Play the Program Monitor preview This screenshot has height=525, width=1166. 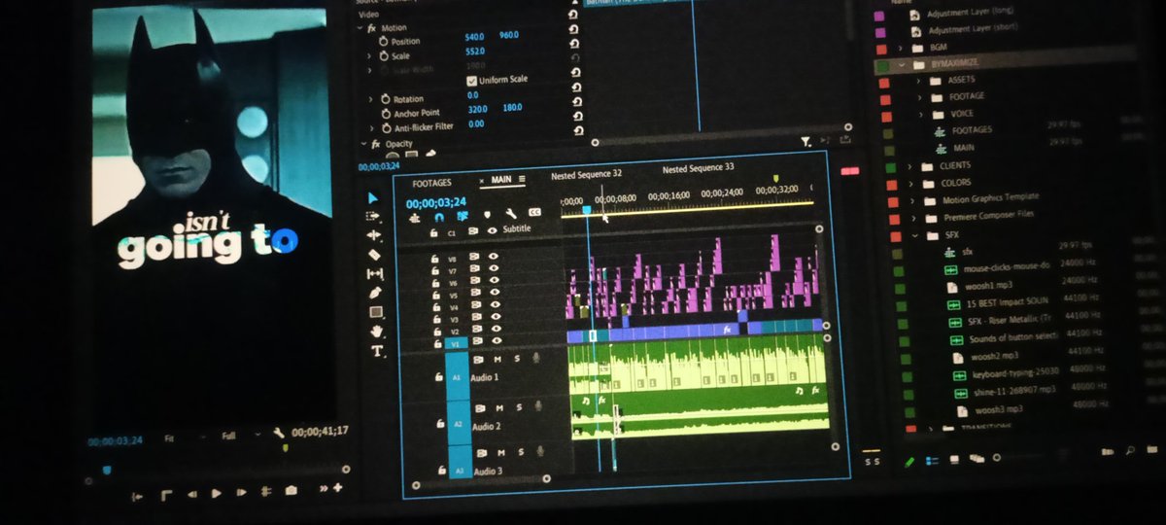(x=217, y=493)
